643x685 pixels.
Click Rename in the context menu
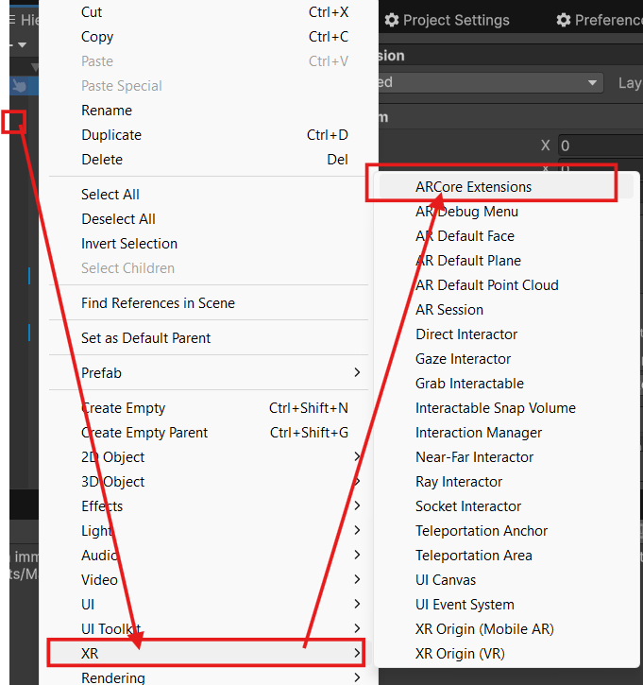pyautogui.click(x=107, y=111)
